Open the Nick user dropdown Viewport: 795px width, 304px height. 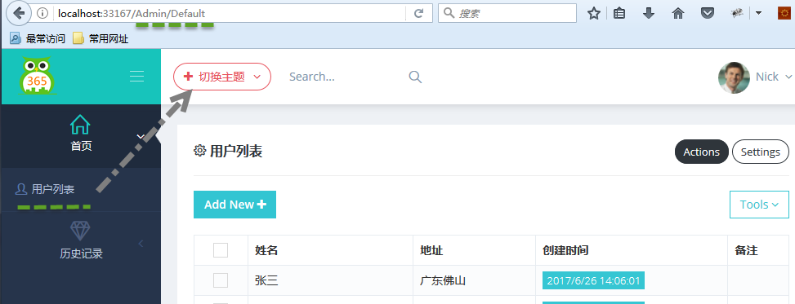tap(774, 77)
